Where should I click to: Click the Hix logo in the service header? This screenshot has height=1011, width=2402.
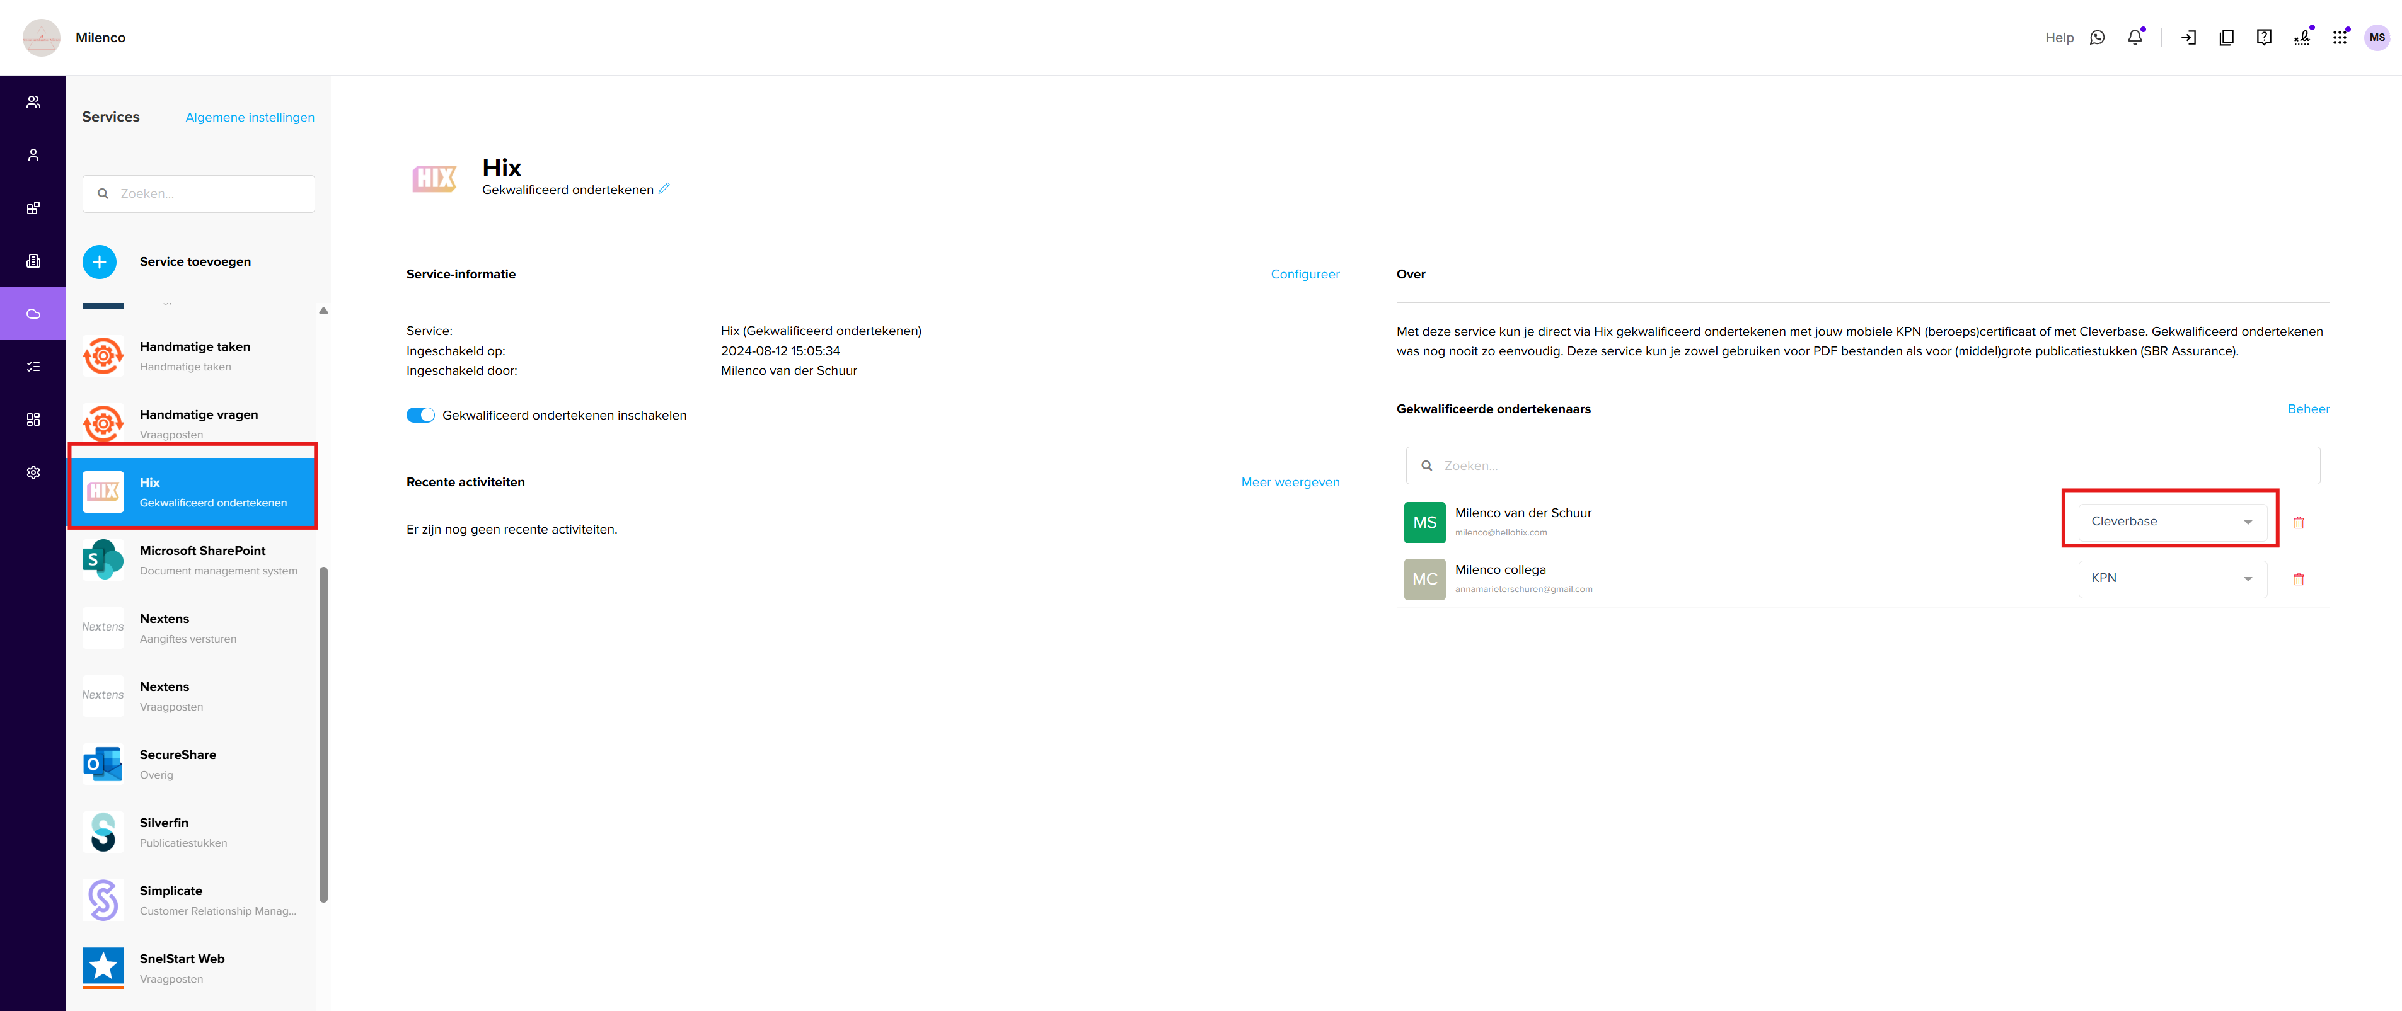tap(434, 178)
